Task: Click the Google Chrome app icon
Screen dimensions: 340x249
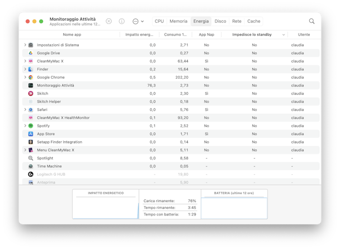Action: click(31, 77)
